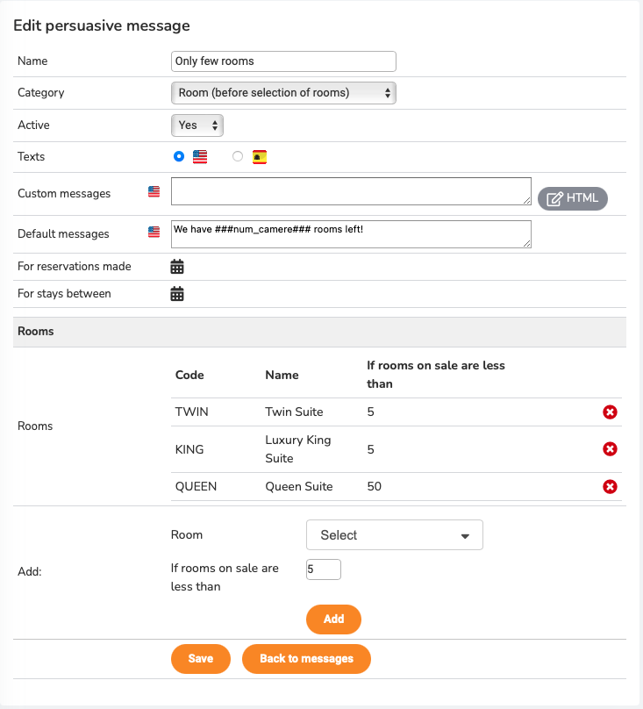Click the flag icon beside Custom messages
Image resolution: width=643 pixels, height=709 pixels.
[x=154, y=191]
